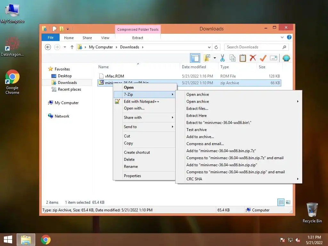Click the blue shell icon in toolbar

[286, 58]
